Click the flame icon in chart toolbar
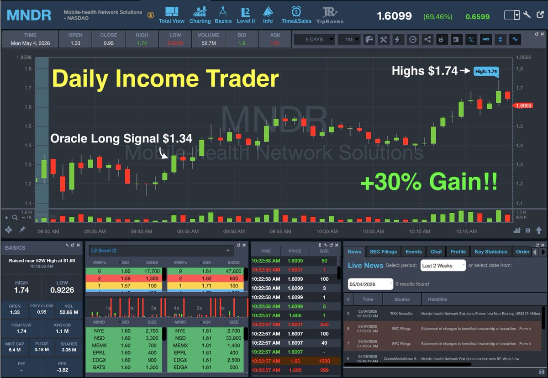This screenshot has height=378, width=548. [441, 39]
